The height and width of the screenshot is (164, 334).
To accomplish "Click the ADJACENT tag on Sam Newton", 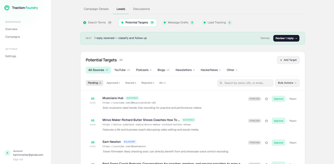I will pos(129,142).
